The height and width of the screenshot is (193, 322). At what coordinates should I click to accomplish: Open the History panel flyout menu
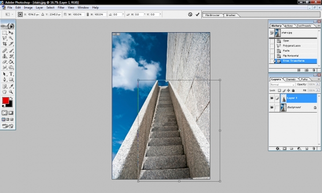click(319, 26)
